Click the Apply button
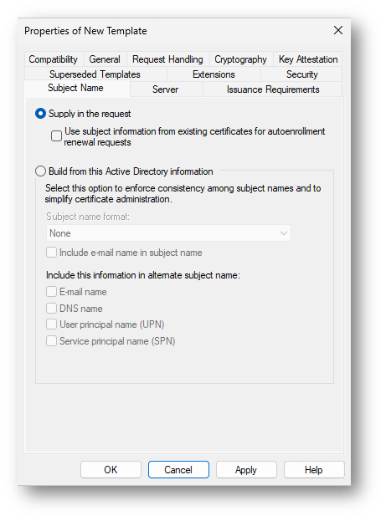The height and width of the screenshot is (521, 386). pos(246,469)
